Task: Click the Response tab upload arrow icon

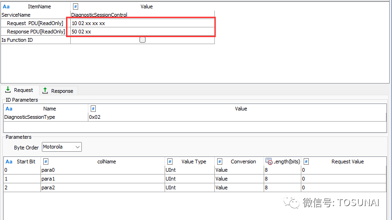Action: (x=45, y=91)
